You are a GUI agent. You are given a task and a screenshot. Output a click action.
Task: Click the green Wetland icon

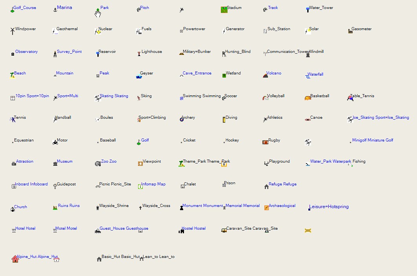(x=224, y=76)
